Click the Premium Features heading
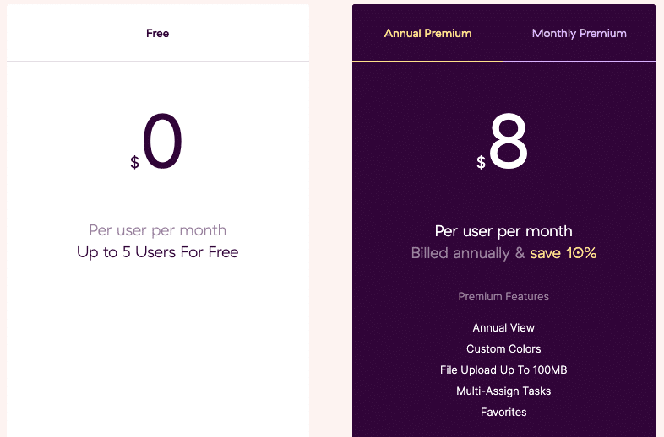The height and width of the screenshot is (437, 664). [503, 297]
